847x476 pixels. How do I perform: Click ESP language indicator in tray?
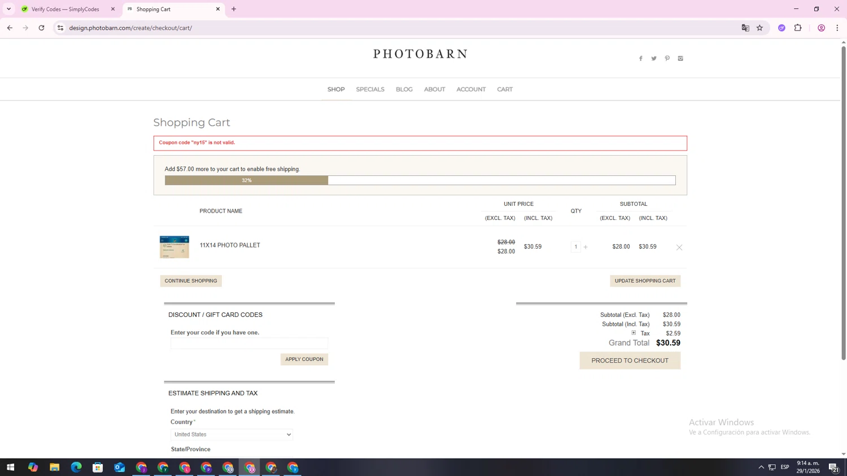(x=785, y=467)
